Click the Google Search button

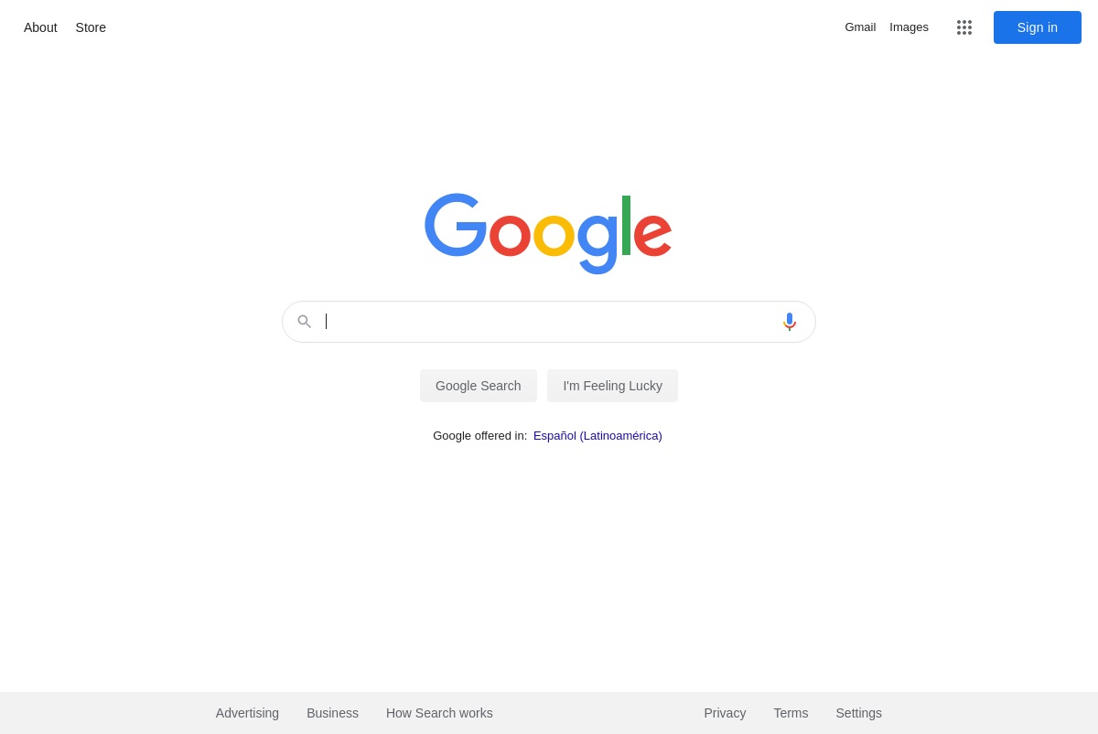pos(479,386)
